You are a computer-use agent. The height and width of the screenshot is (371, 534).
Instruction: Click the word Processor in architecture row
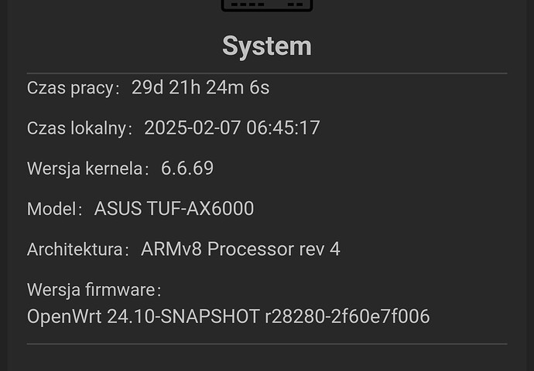(250, 249)
